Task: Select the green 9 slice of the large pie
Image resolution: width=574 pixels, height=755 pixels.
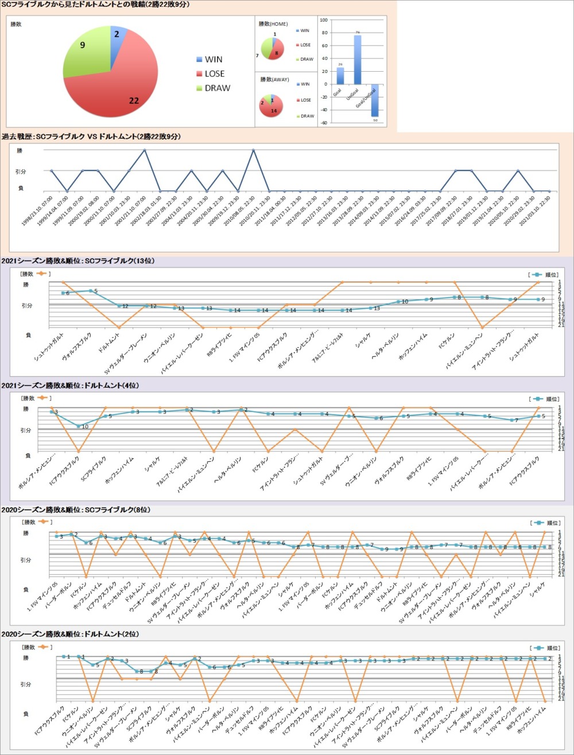Action: (86, 52)
